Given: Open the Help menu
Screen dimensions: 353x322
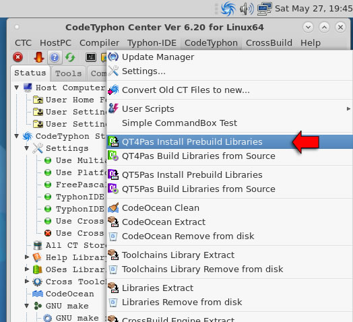Looking at the screenshot, I should [311, 43].
